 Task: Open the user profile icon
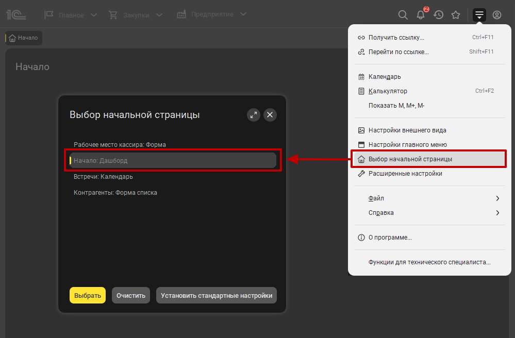pyautogui.click(x=497, y=15)
